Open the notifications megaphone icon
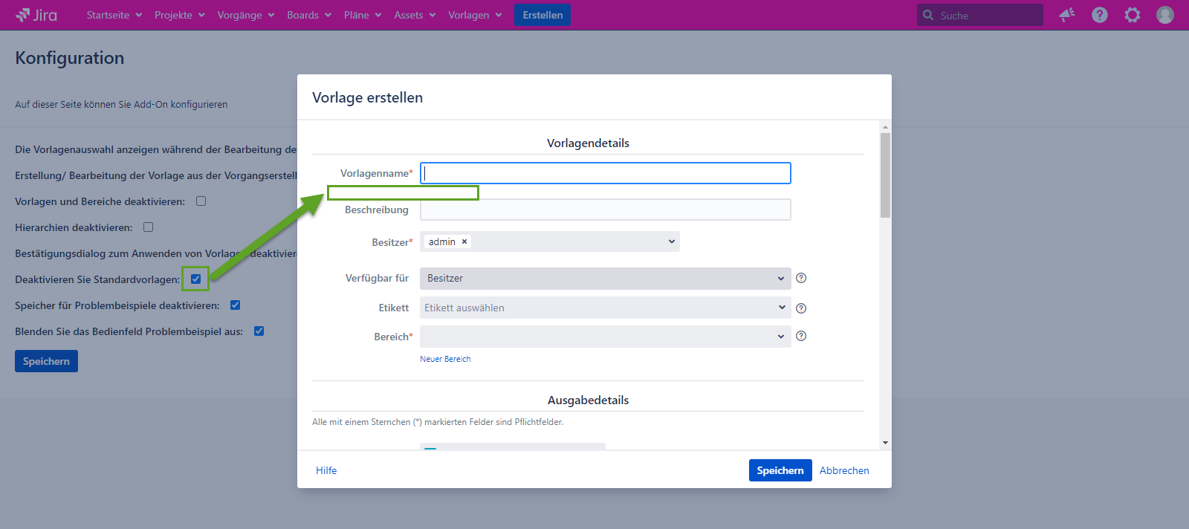This screenshot has height=529, width=1189. [x=1067, y=15]
